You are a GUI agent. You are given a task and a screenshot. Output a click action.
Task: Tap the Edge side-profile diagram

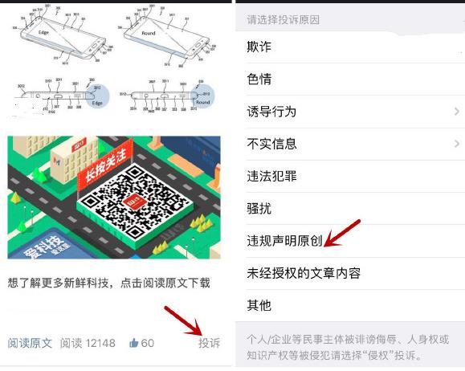click(x=62, y=96)
